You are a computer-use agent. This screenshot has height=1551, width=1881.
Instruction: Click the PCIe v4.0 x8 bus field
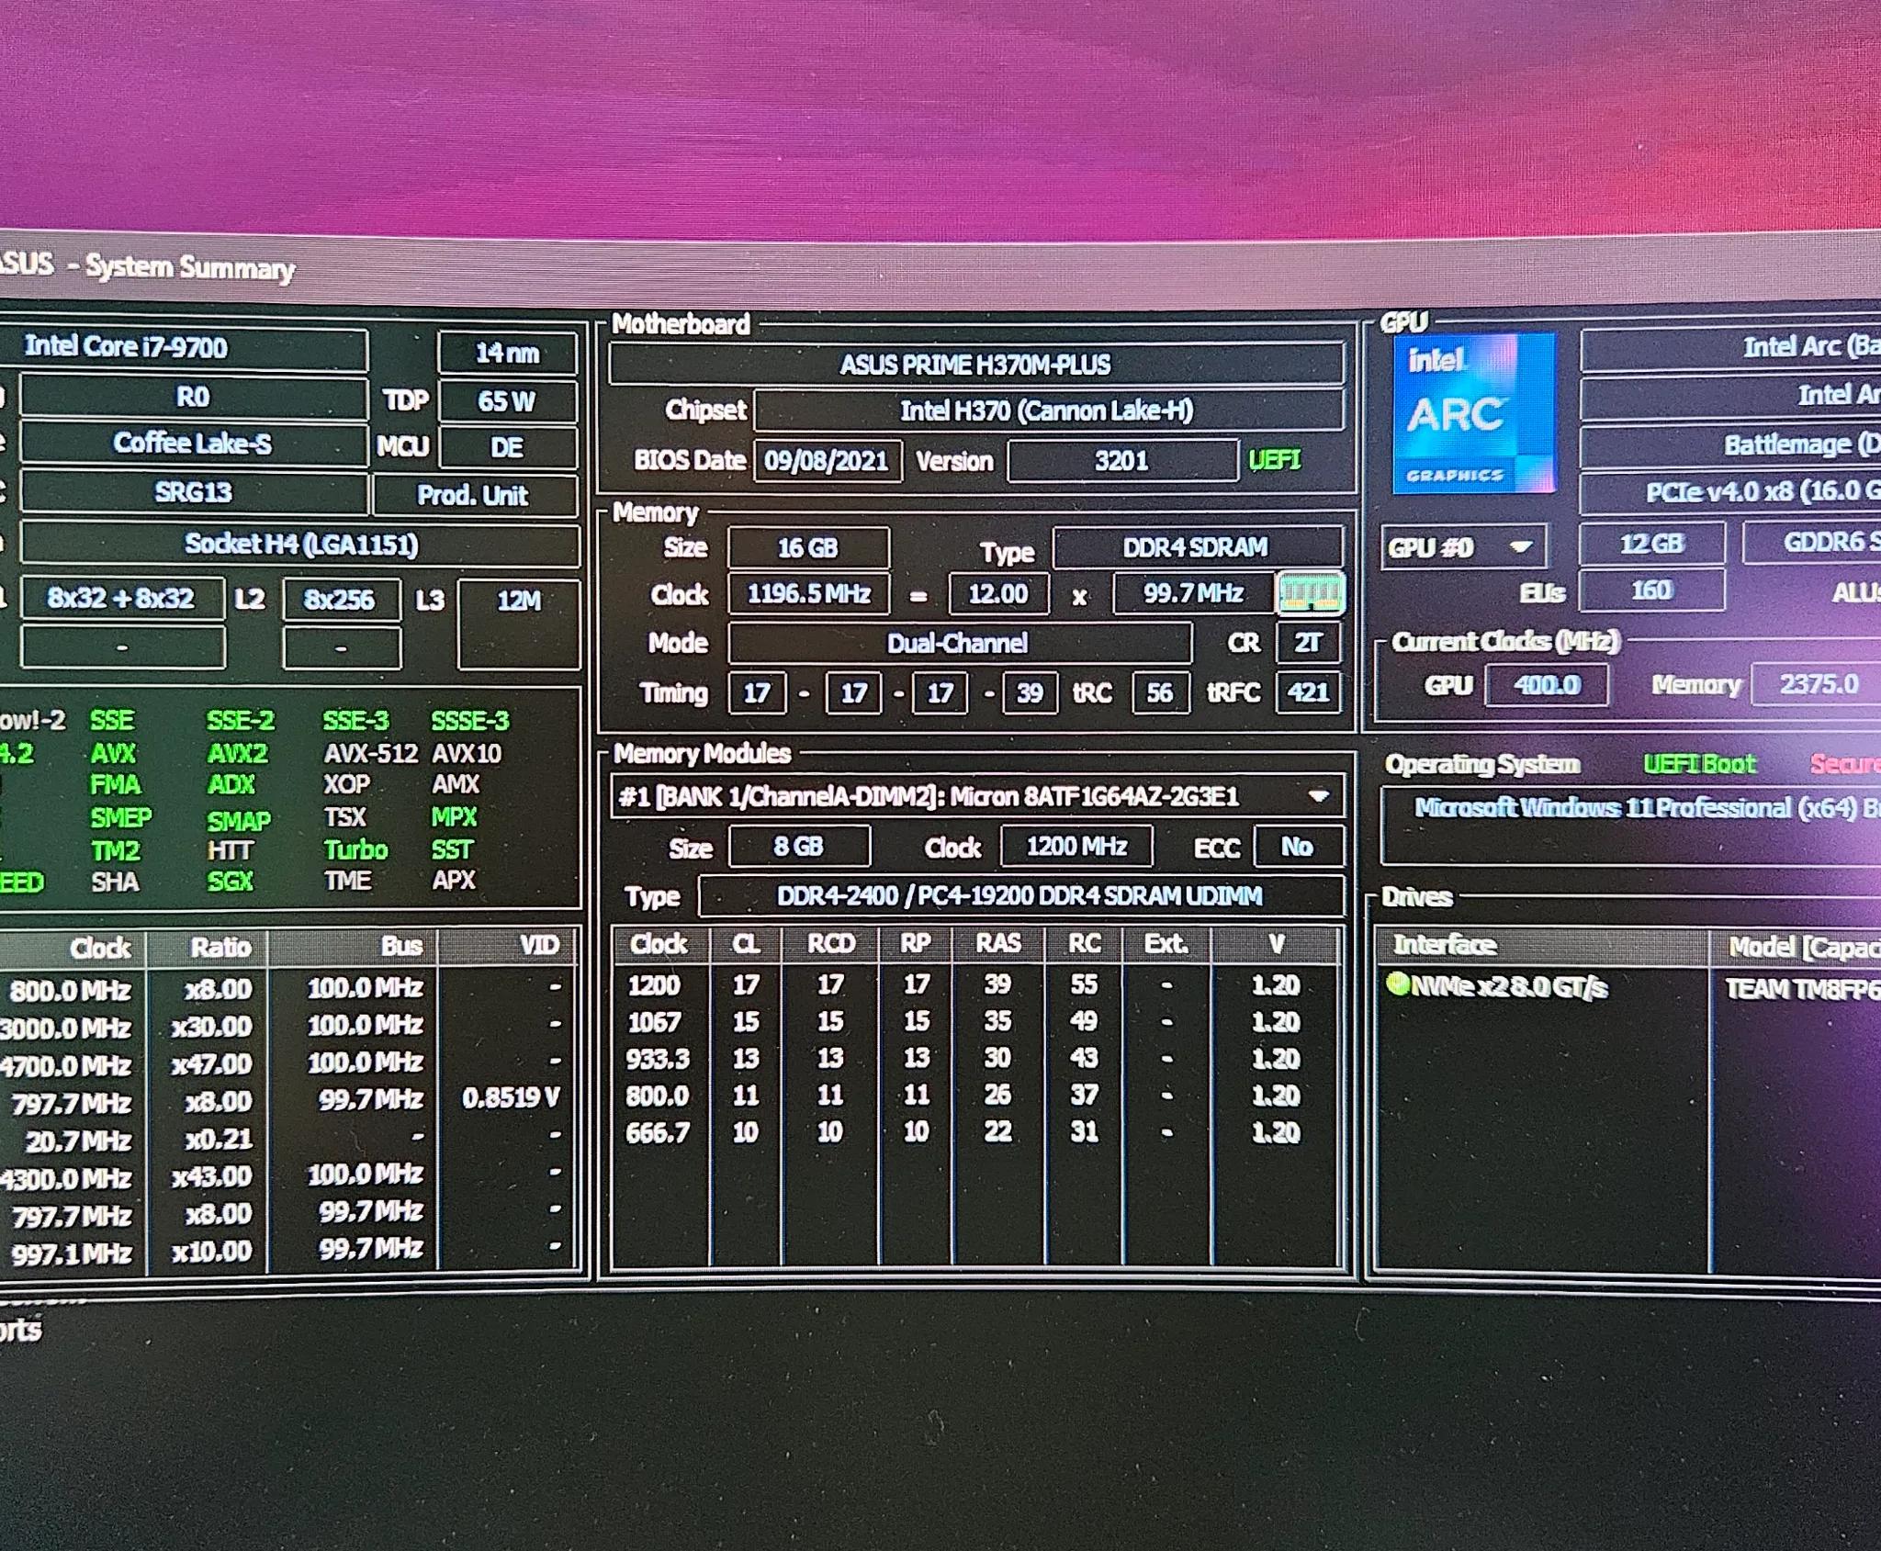pyautogui.click(x=1731, y=492)
